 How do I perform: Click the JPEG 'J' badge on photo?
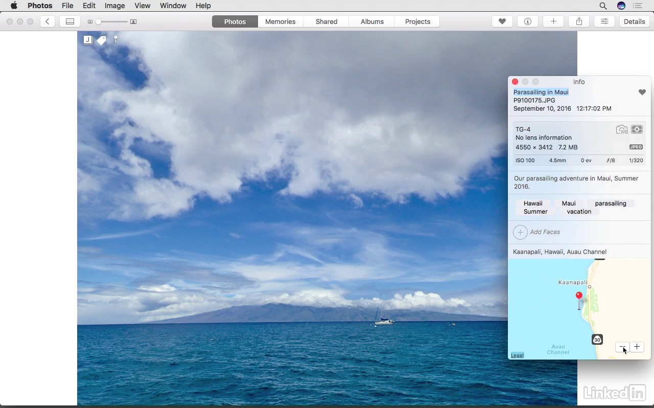pos(88,40)
